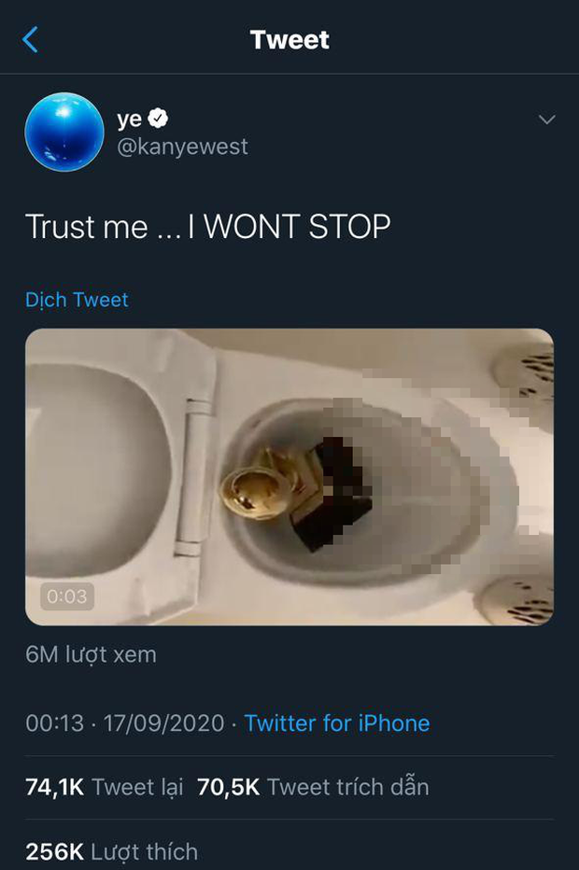Expand the tweet options chevron
Viewport: 579px width, 870px height.
point(547,119)
